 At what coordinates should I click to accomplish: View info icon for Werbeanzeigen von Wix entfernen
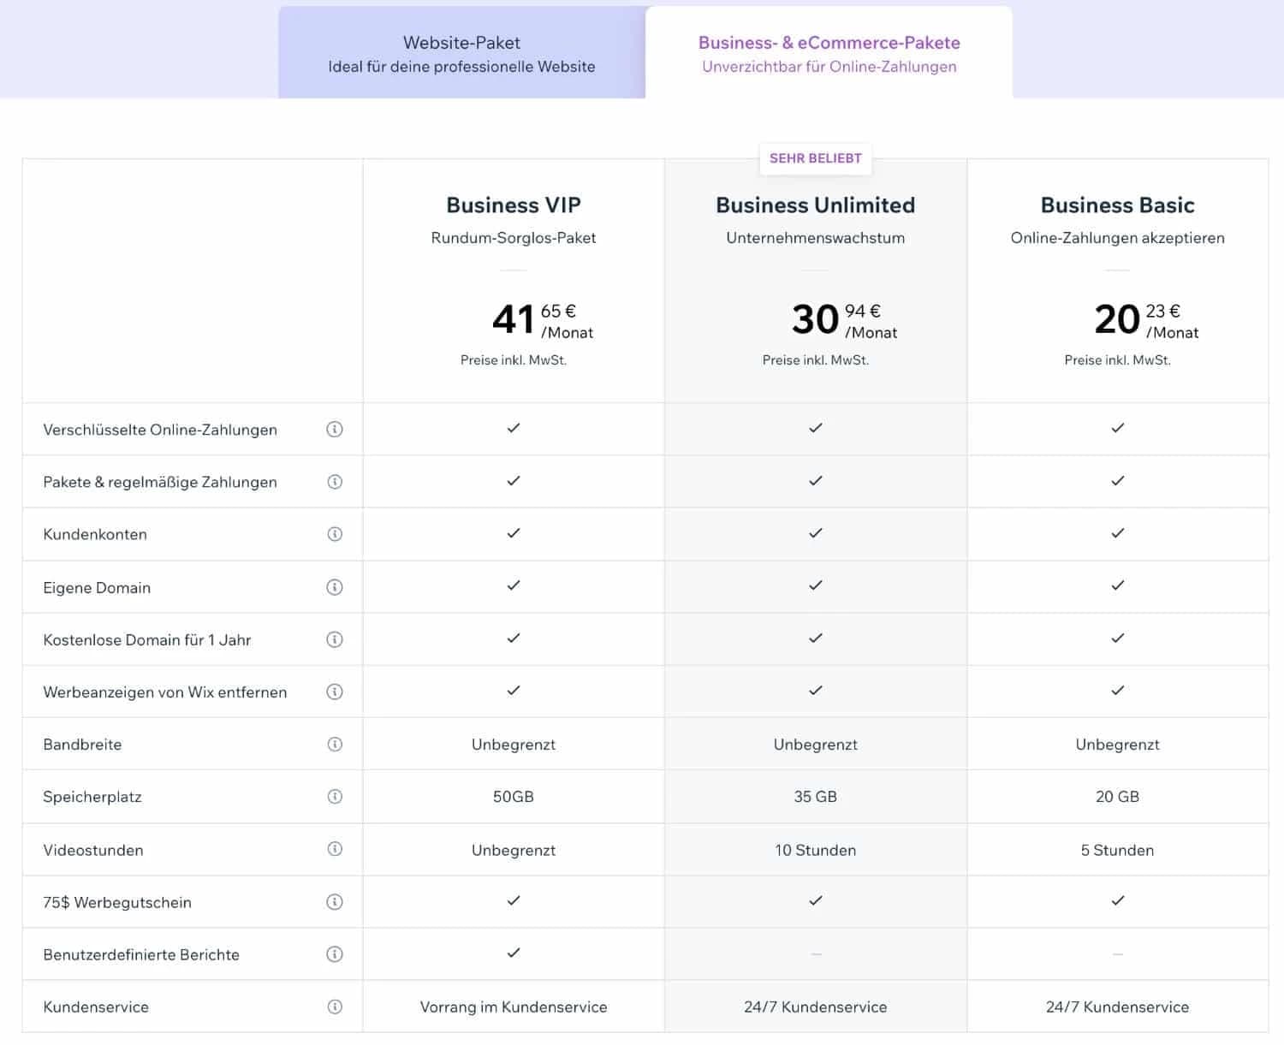(335, 692)
